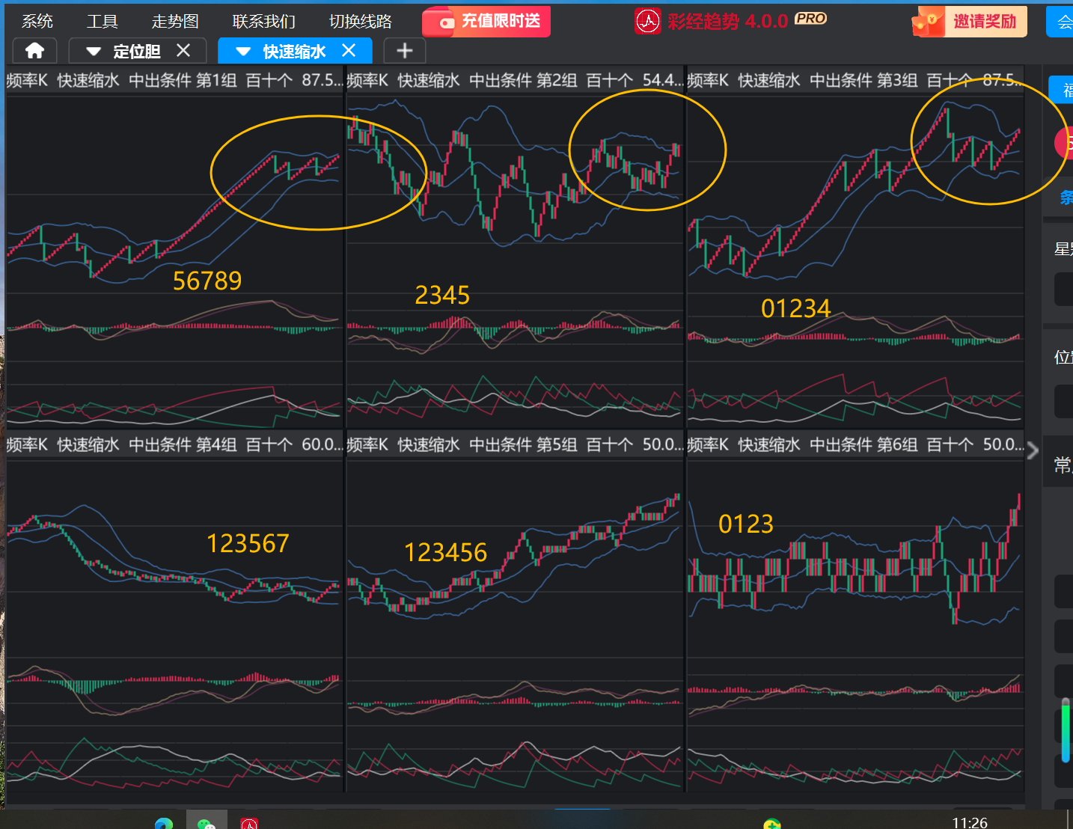1073x829 pixels.
Task: Close the 快速缩水 tab
Action: click(349, 51)
